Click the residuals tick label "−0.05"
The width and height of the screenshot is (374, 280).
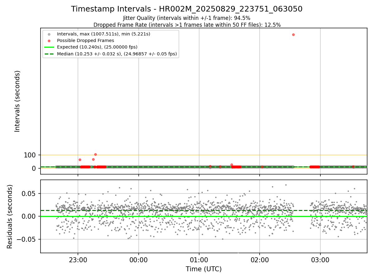pos(26,240)
